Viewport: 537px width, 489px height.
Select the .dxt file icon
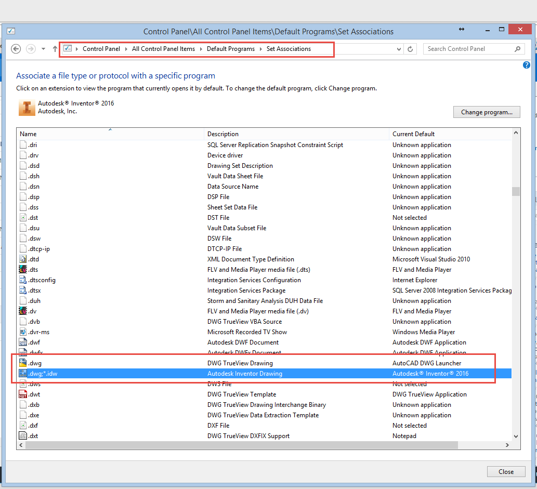[x=23, y=435]
